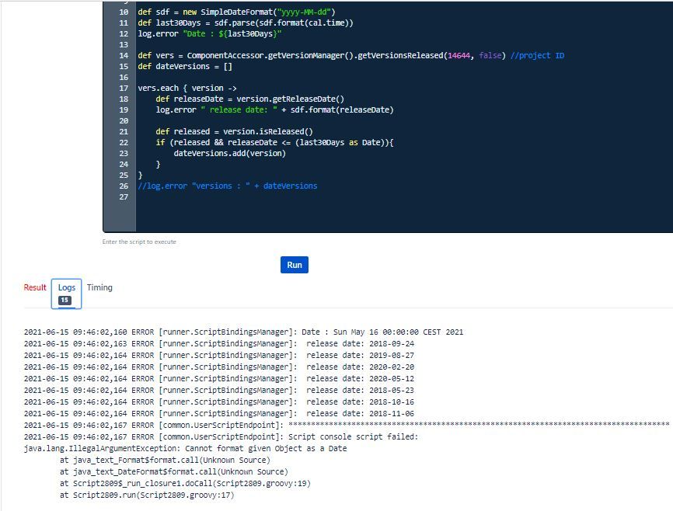The width and height of the screenshot is (673, 511).
Task: Click 'vers.each { version ->' line
Action: pos(187,88)
